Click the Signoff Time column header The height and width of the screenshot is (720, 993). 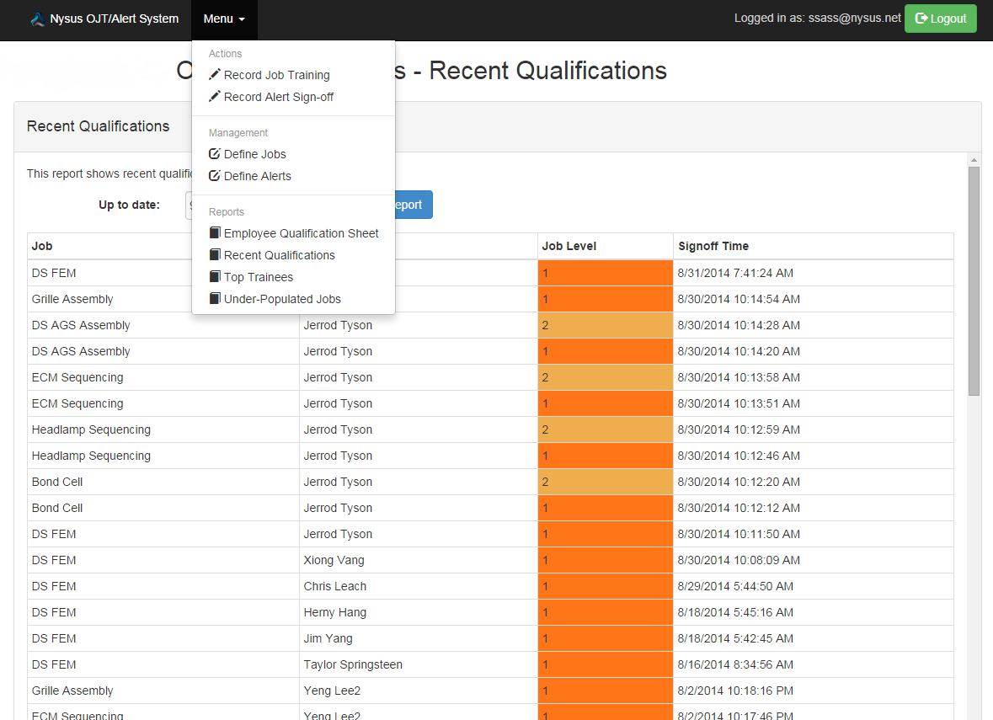(713, 246)
